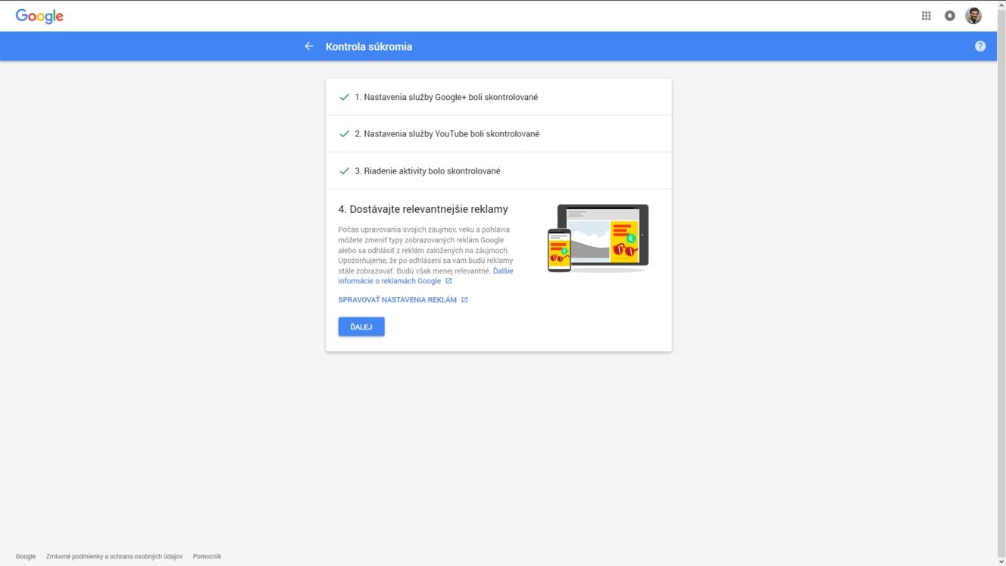Screen dimensions: 1006x566
Task: Go back with the left arrow icon
Action: coord(309,46)
